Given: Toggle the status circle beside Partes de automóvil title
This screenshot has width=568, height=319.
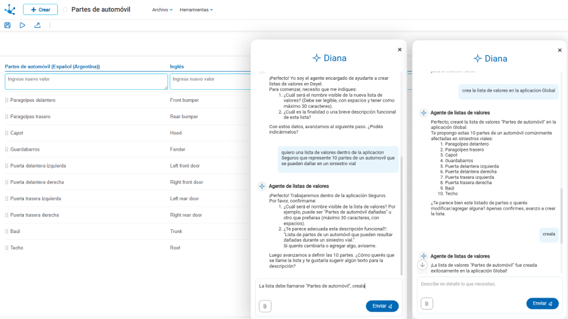Looking at the screenshot, I should click(x=65, y=10).
